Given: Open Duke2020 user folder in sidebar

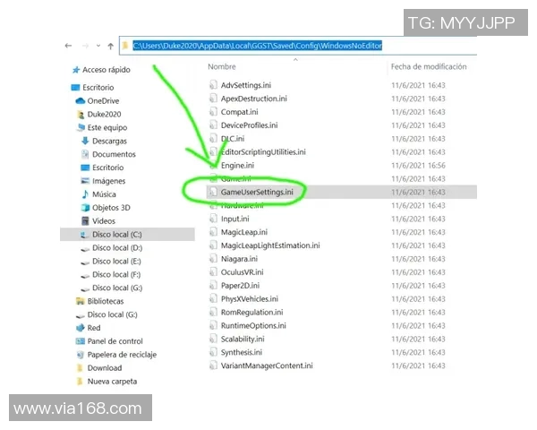Looking at the screenshot, I should [x=104, y=114].
